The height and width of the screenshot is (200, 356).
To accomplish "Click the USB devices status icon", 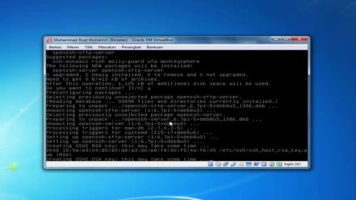I will coord(234,164).
